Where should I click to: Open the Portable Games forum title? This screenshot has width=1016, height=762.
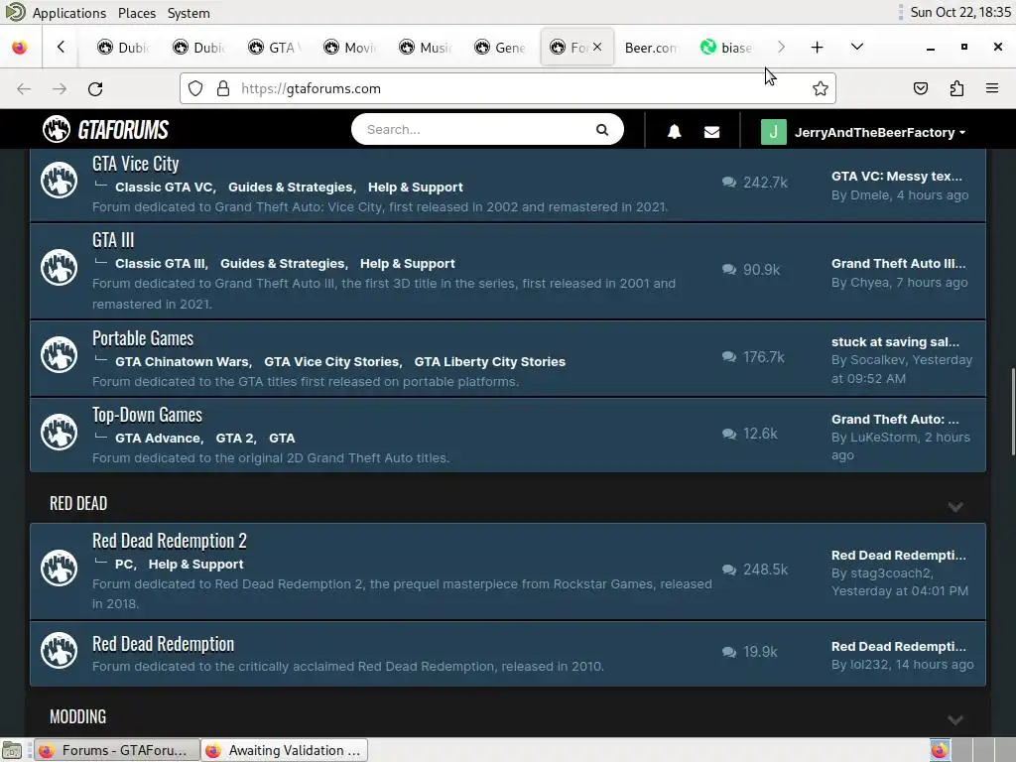(143, 338)
